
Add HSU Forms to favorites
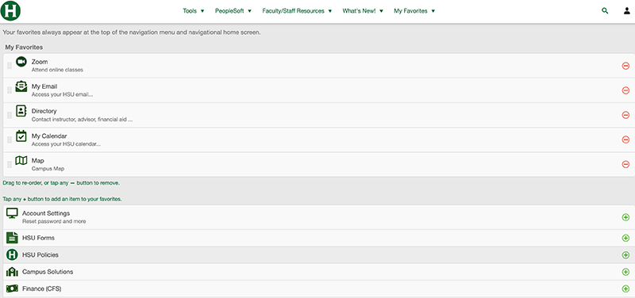[x=625, y=238]
